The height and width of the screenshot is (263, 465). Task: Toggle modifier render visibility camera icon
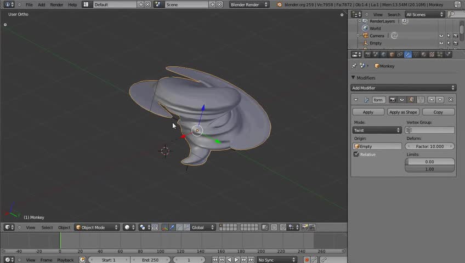[393, 100]
